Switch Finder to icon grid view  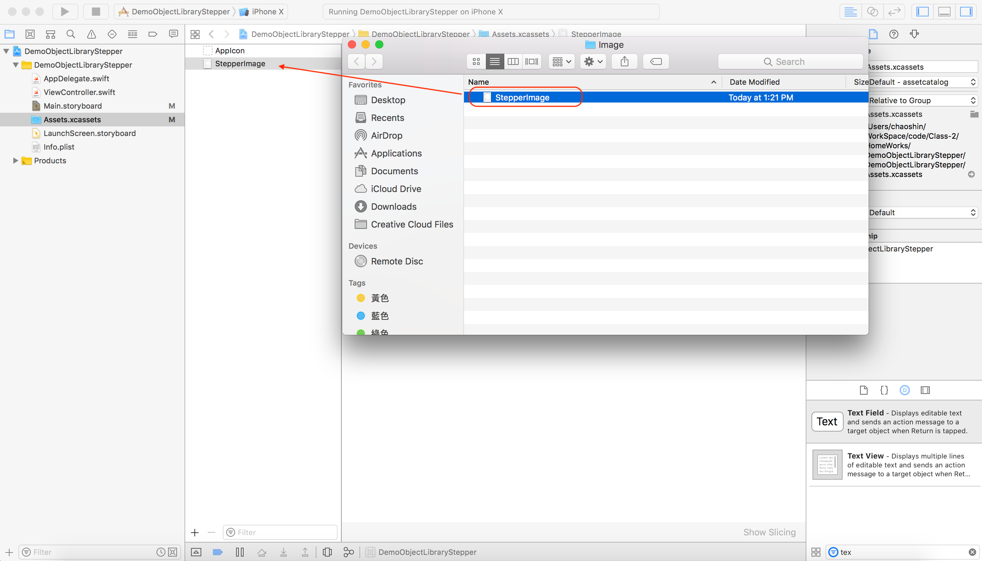pos(476,61)
